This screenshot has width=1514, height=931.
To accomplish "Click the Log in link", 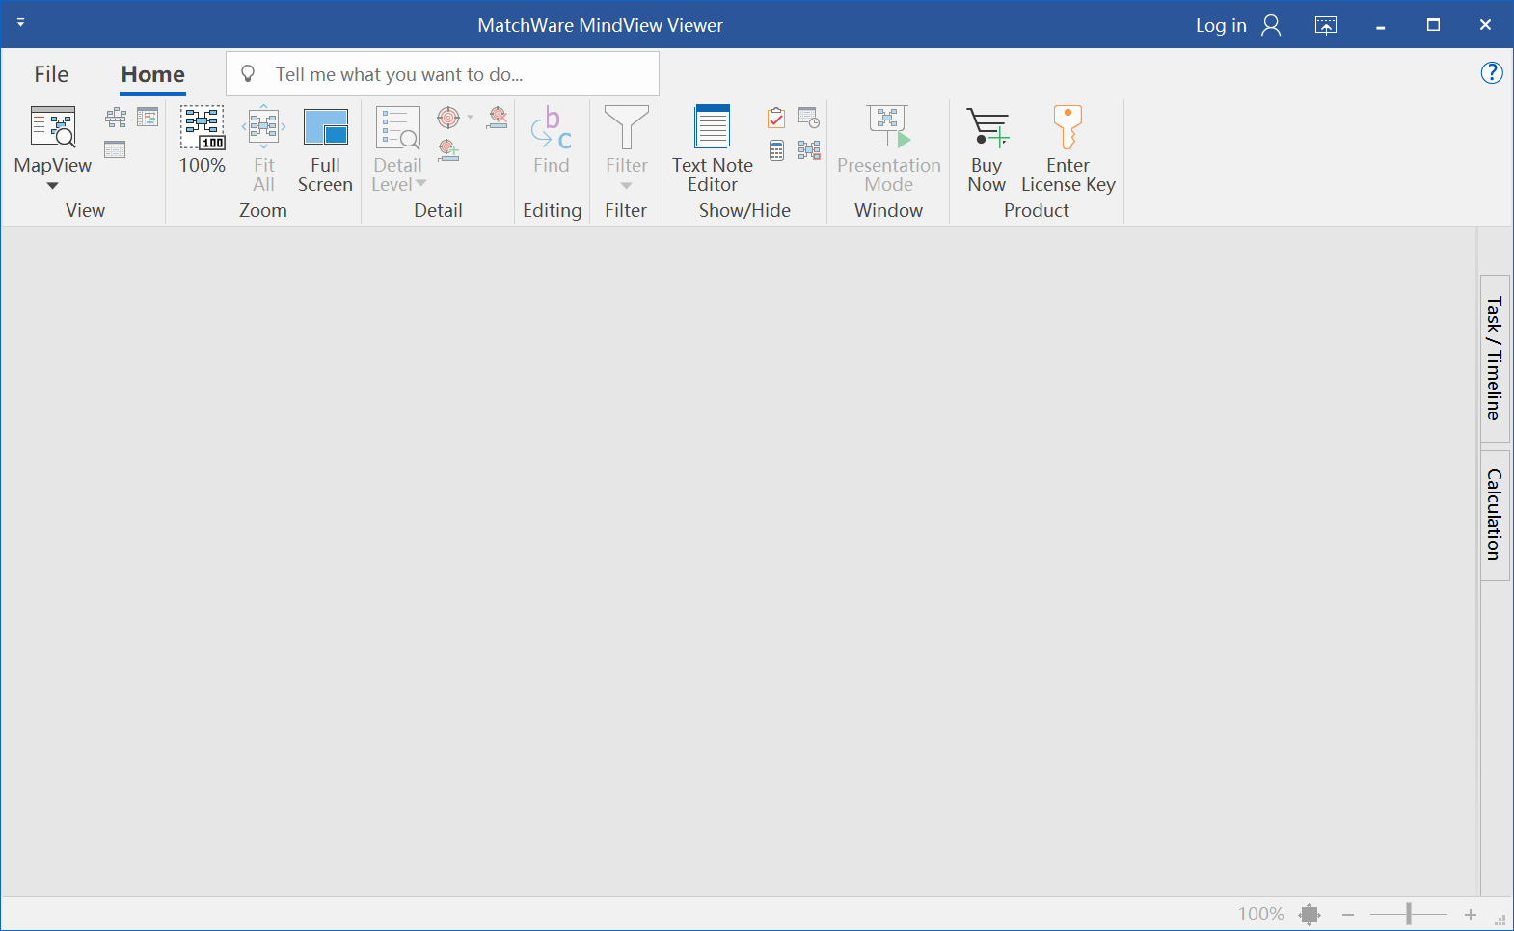I will [1221, 25].
